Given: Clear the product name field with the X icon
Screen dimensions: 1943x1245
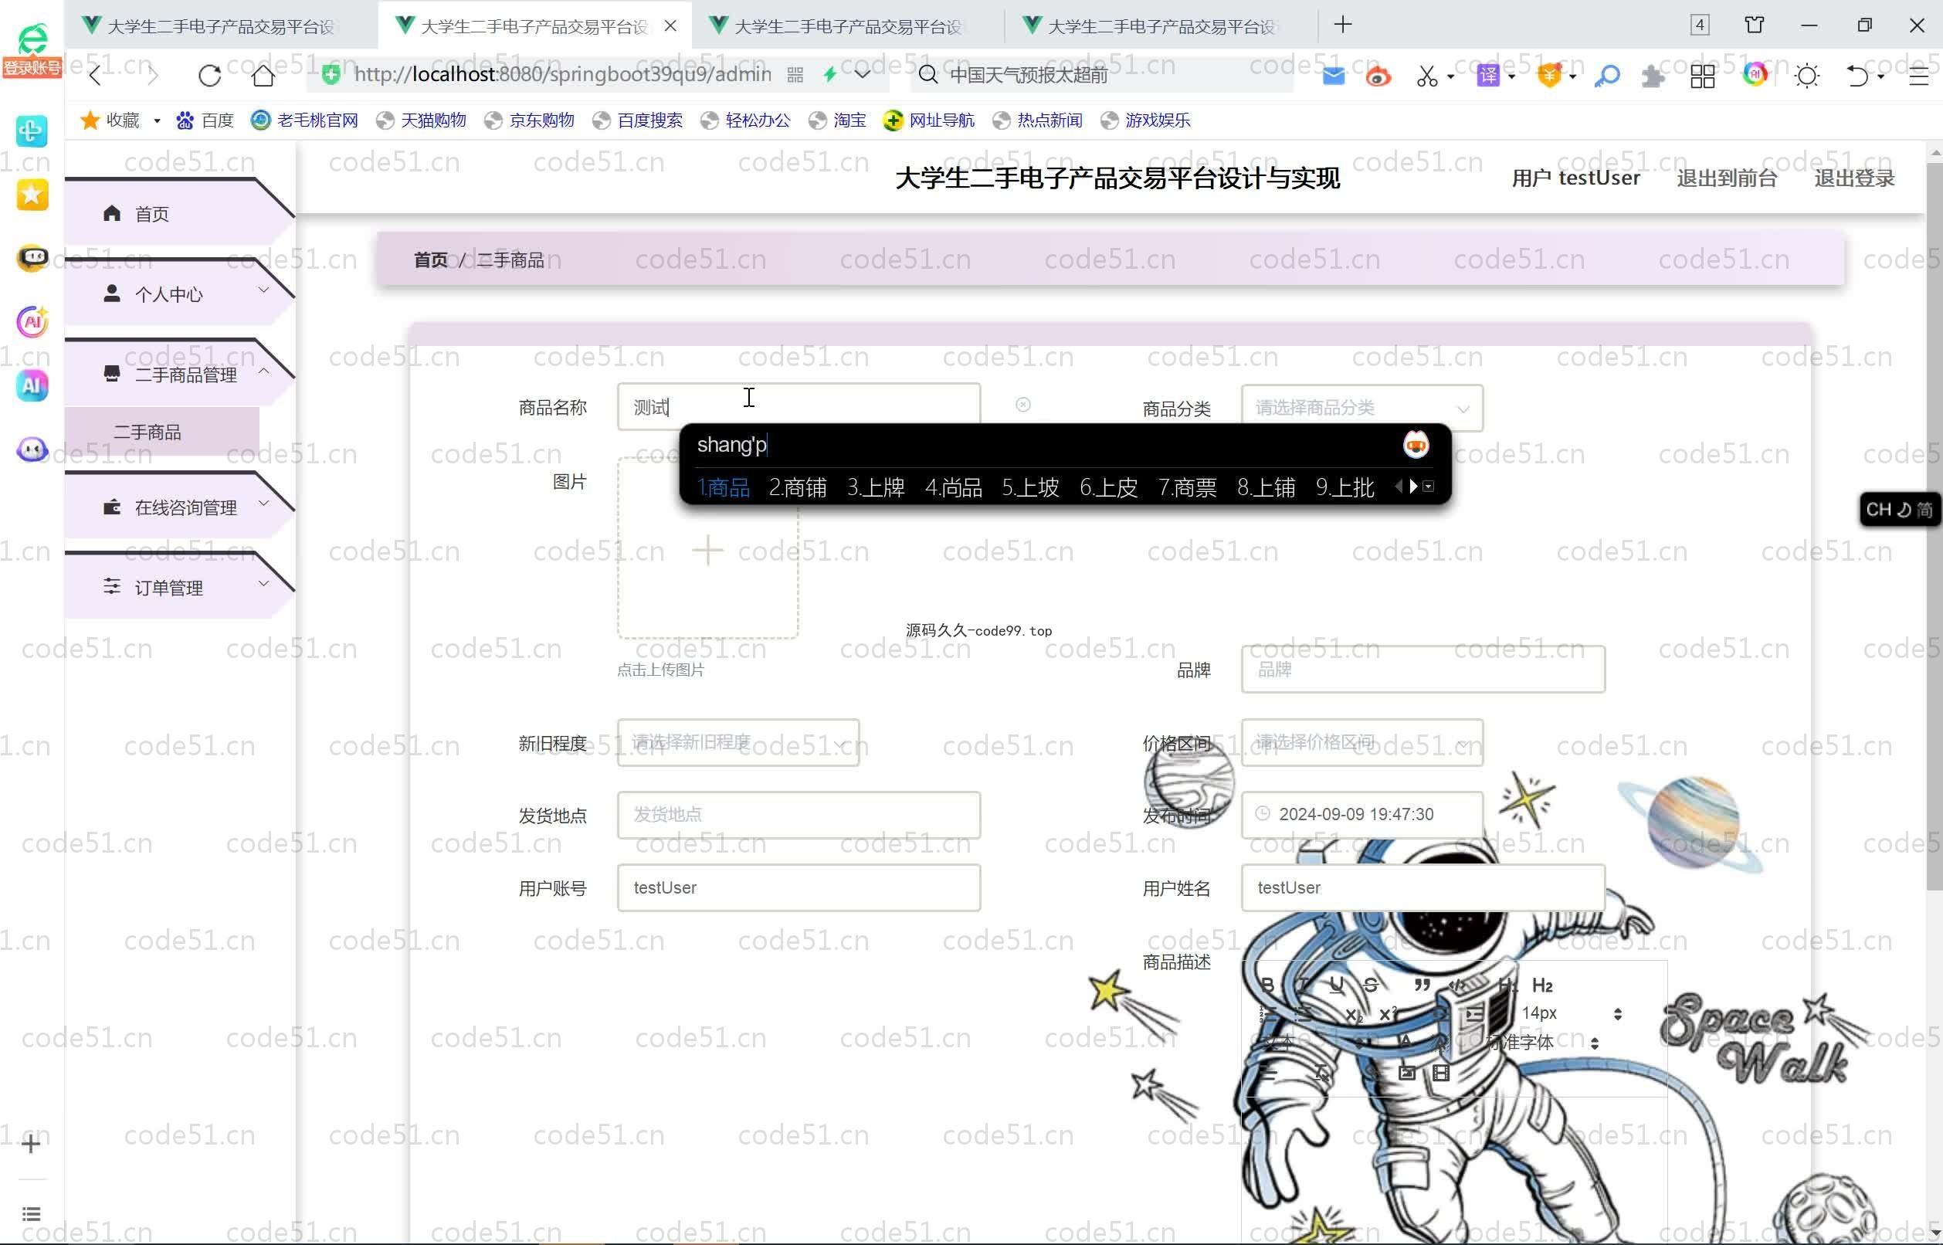Looking at the screenshot, I should point(1022,404).
